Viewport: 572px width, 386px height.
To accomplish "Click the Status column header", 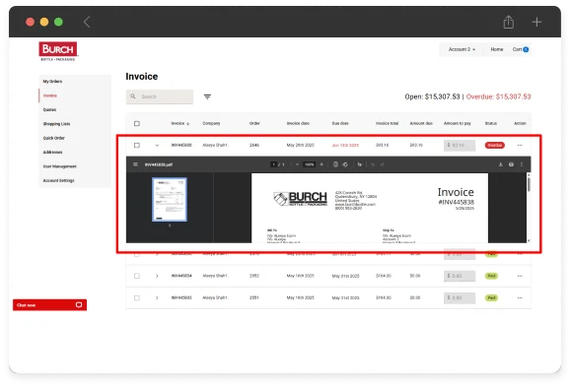I will pos(491,124).
